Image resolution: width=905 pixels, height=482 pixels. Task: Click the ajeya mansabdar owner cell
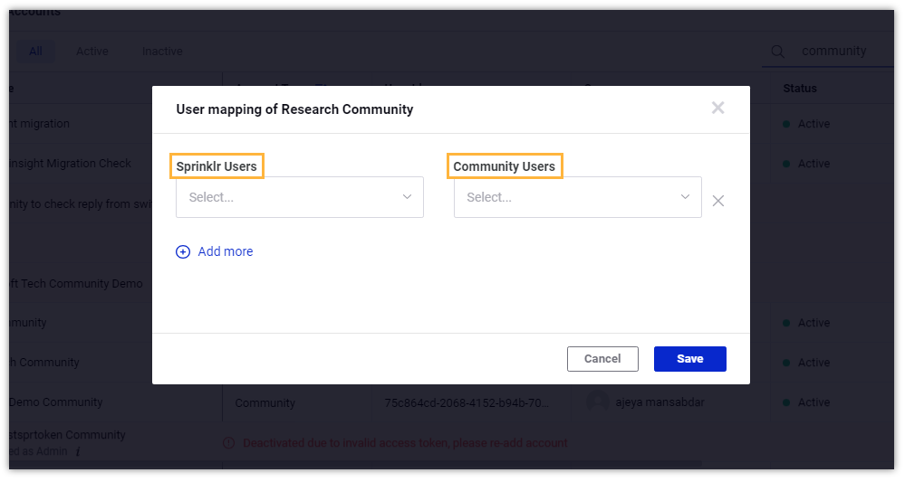click(x=659, y=402)
